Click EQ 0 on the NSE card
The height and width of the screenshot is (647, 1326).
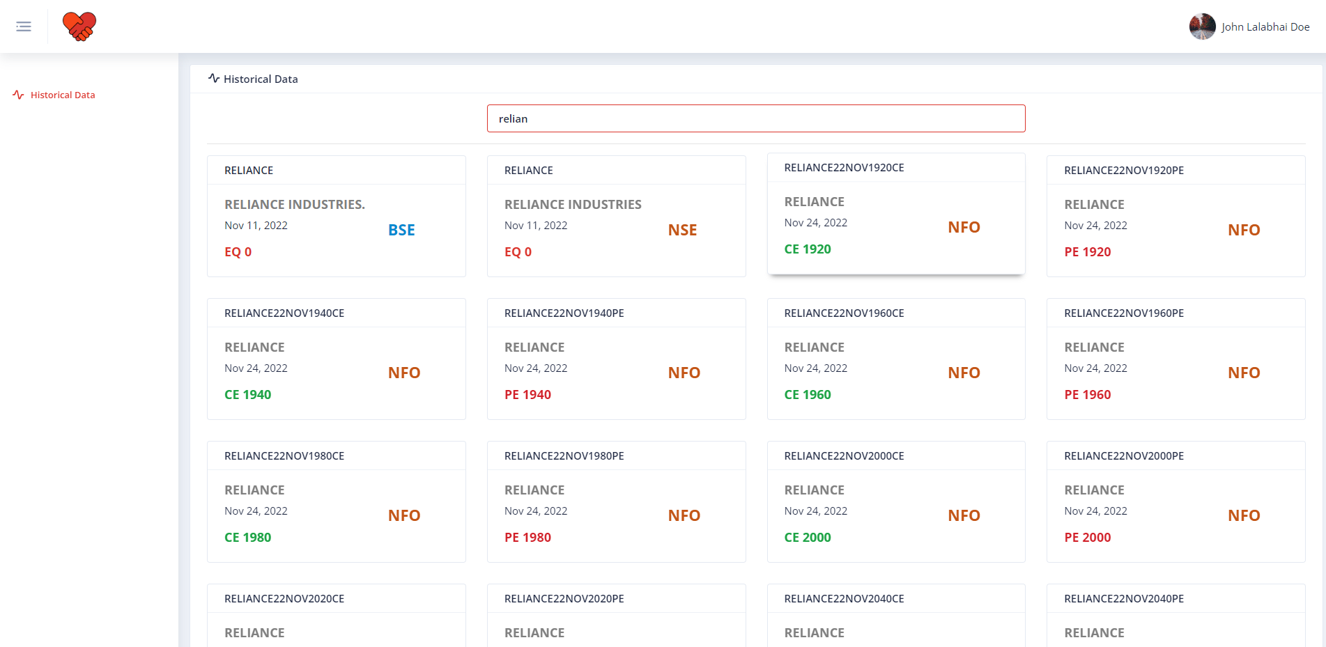pos(518,252)
